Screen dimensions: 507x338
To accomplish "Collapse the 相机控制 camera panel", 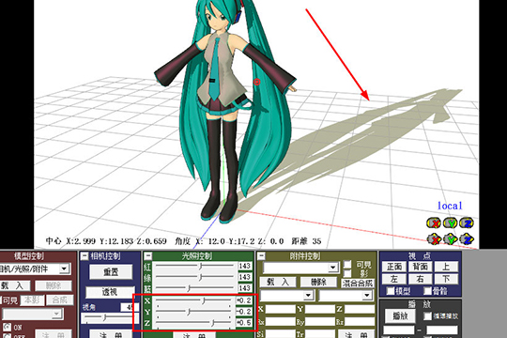I will click(x=84, y=256).
